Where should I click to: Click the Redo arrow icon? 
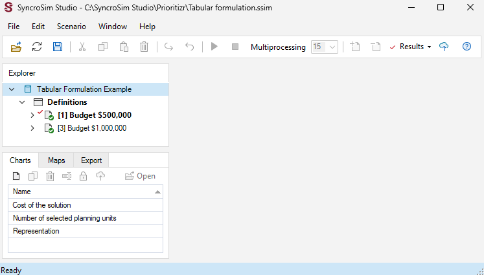[168, 47]
